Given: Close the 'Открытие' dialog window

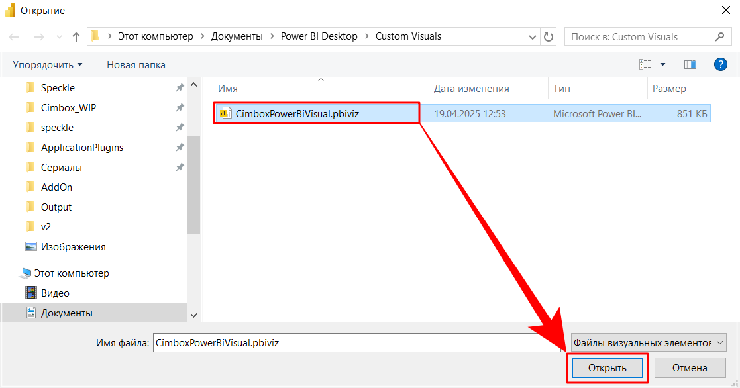Looking at the screenshot, I should 726,10.
